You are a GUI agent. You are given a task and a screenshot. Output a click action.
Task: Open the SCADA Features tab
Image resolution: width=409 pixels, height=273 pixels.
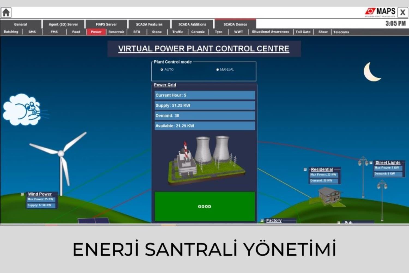149,24
